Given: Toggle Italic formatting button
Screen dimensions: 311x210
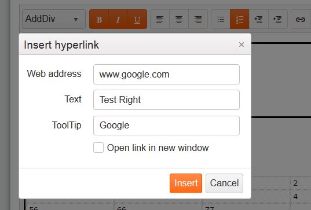Looking at the screenshot, I should 118,19.
